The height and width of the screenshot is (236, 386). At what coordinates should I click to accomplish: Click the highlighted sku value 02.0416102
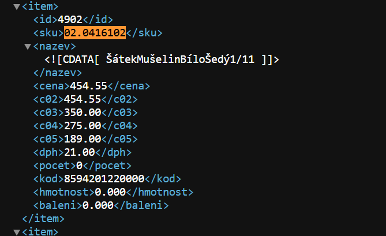(x=95, y=33)
